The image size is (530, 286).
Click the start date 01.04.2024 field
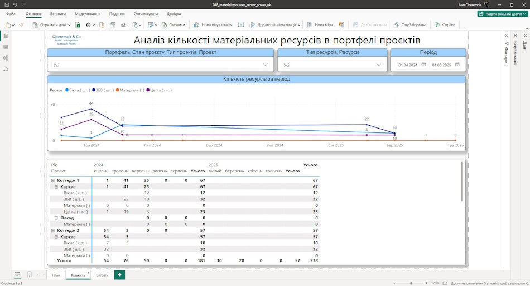(408, 65)
